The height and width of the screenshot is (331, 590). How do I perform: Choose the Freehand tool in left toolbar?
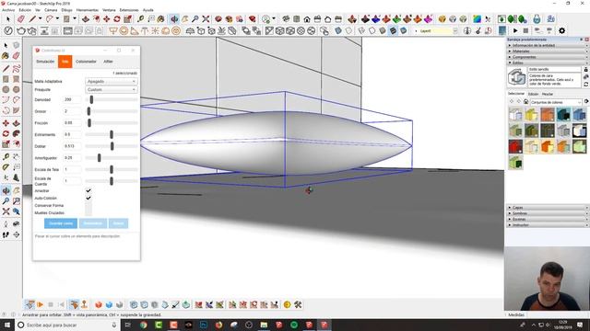pyautogui.click(x=17, y=69)
